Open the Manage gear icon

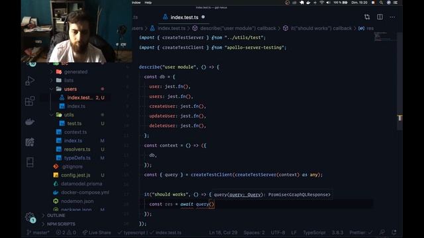(30, 217)
